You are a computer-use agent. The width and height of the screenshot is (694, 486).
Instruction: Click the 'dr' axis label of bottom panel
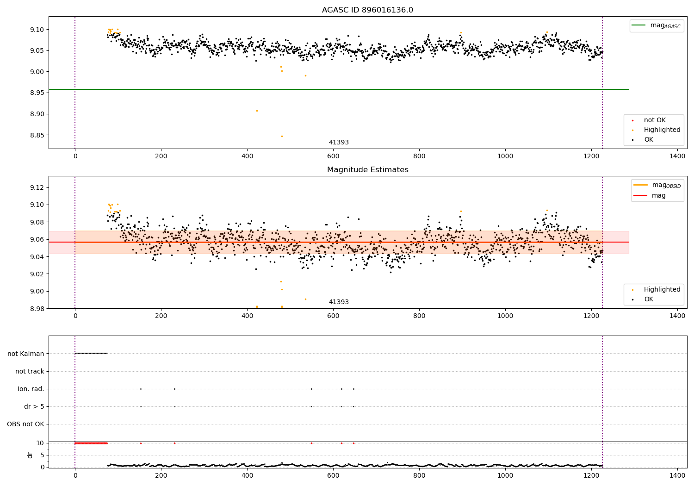[30, 455]
